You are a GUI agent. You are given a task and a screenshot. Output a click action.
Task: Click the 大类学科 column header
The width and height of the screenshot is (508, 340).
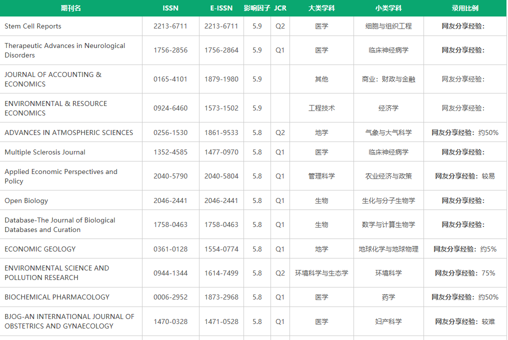tap(321, 8)
